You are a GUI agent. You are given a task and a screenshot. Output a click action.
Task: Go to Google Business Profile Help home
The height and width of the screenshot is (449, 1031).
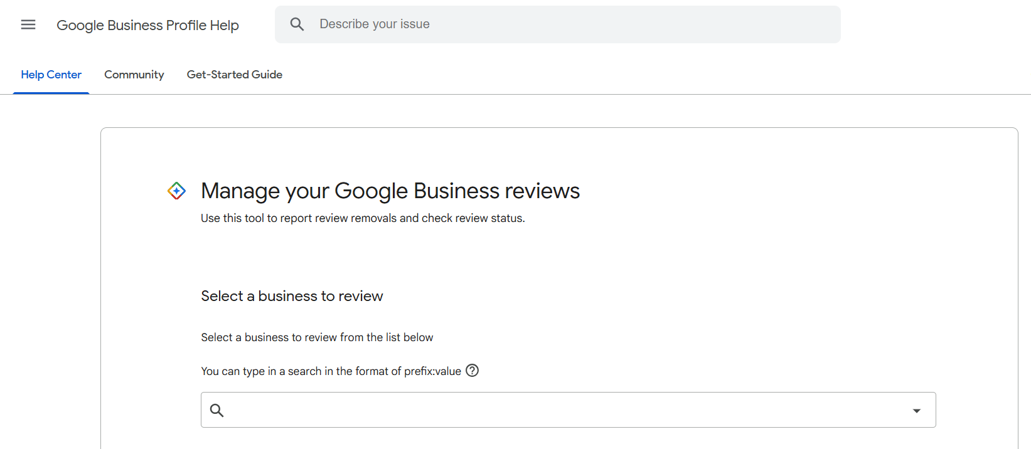click(147, 25)
